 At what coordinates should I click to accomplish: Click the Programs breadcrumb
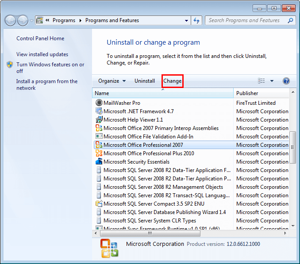point(64,20)
